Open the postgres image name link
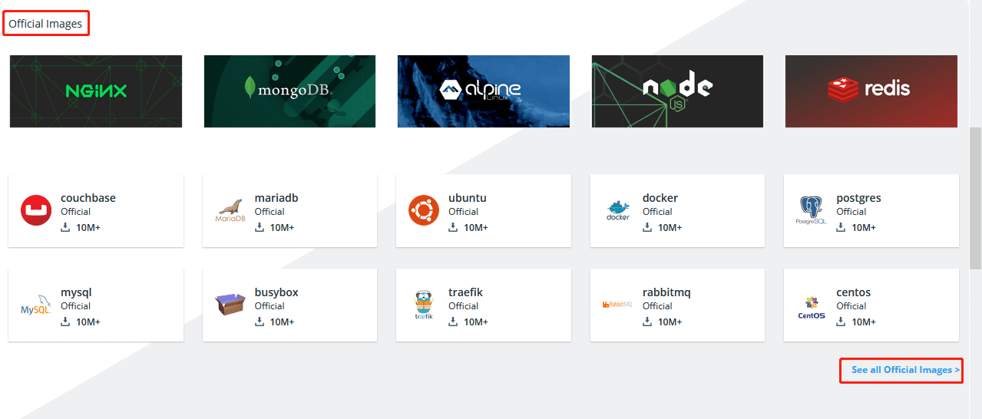 coord(858,198)
